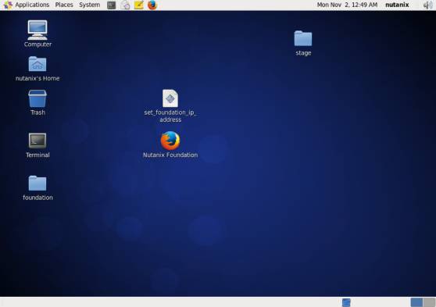436x307 pixels.
Task: Open the System menu
Action: (x=90, y=5)
